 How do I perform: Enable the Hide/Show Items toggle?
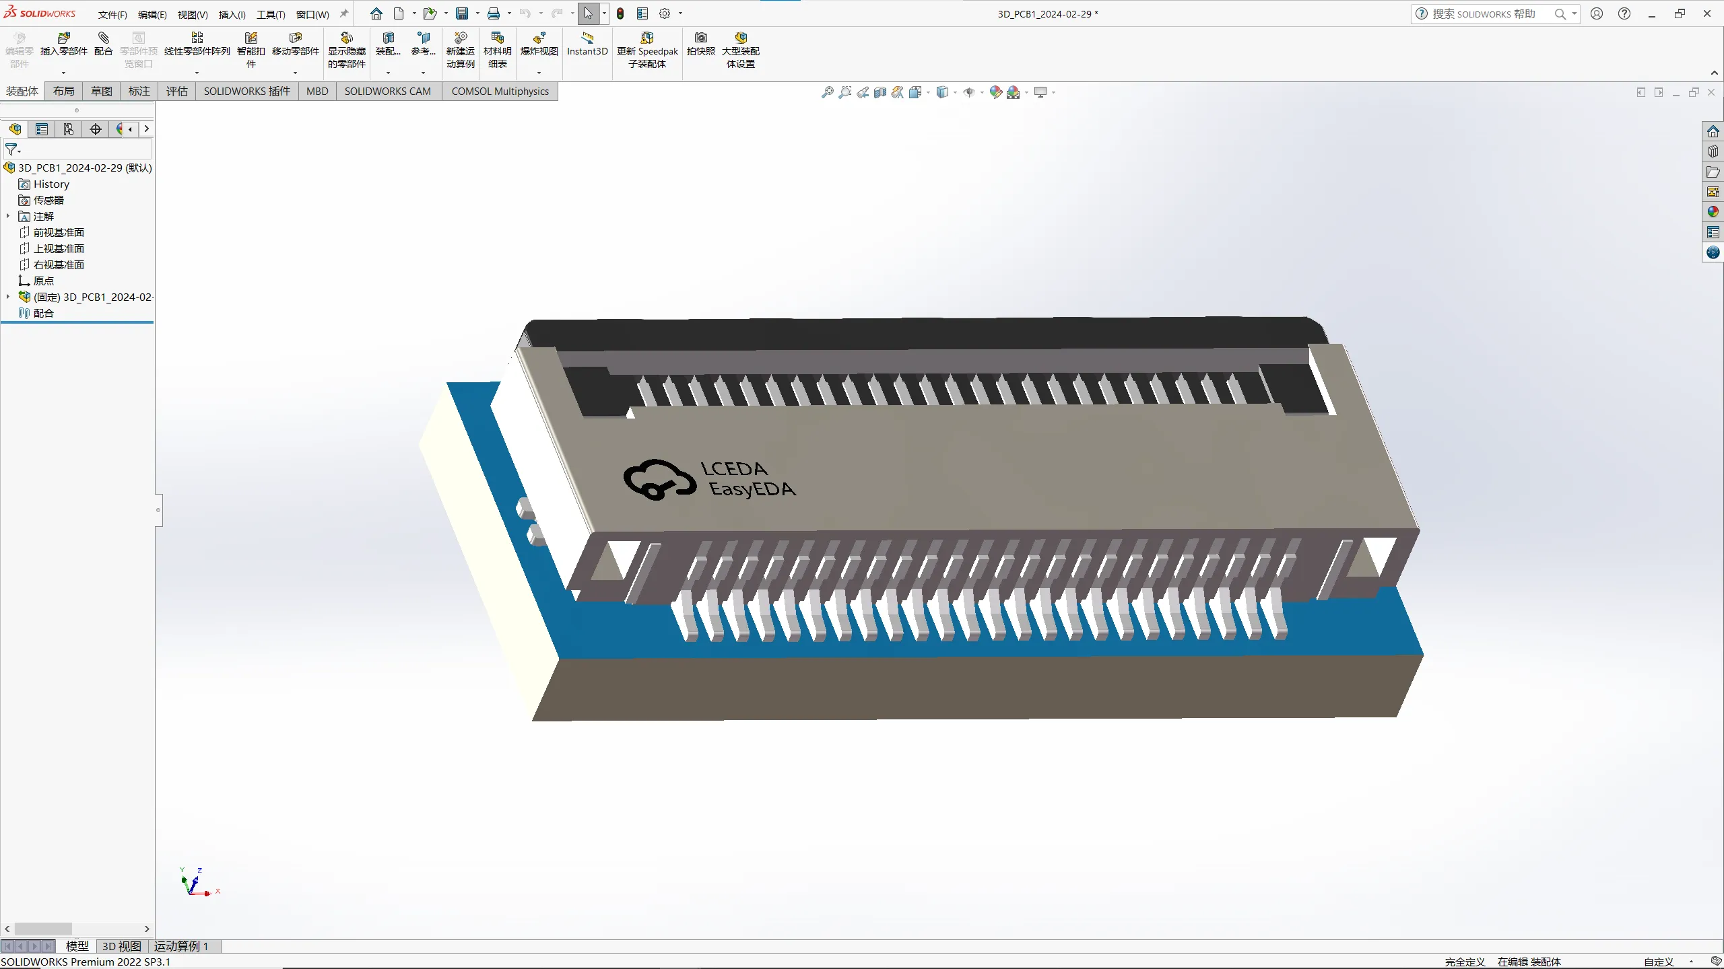pos(970,92)
